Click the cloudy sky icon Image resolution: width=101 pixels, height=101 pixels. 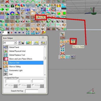pyautogui.click(x=59, y=9)
